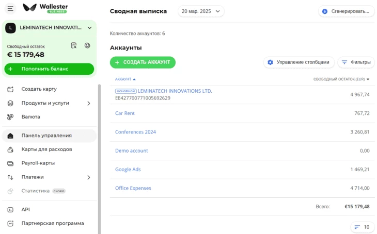377x234 pixels.
Task: Open Панель управления in the sidebar
Action: pyautogui.click(x=49, y=136)
